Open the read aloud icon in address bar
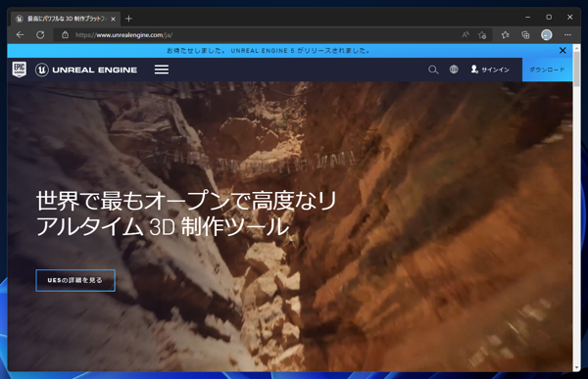The image size is (588, 379). point(465,35)
